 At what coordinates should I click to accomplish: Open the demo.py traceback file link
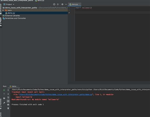56,94
